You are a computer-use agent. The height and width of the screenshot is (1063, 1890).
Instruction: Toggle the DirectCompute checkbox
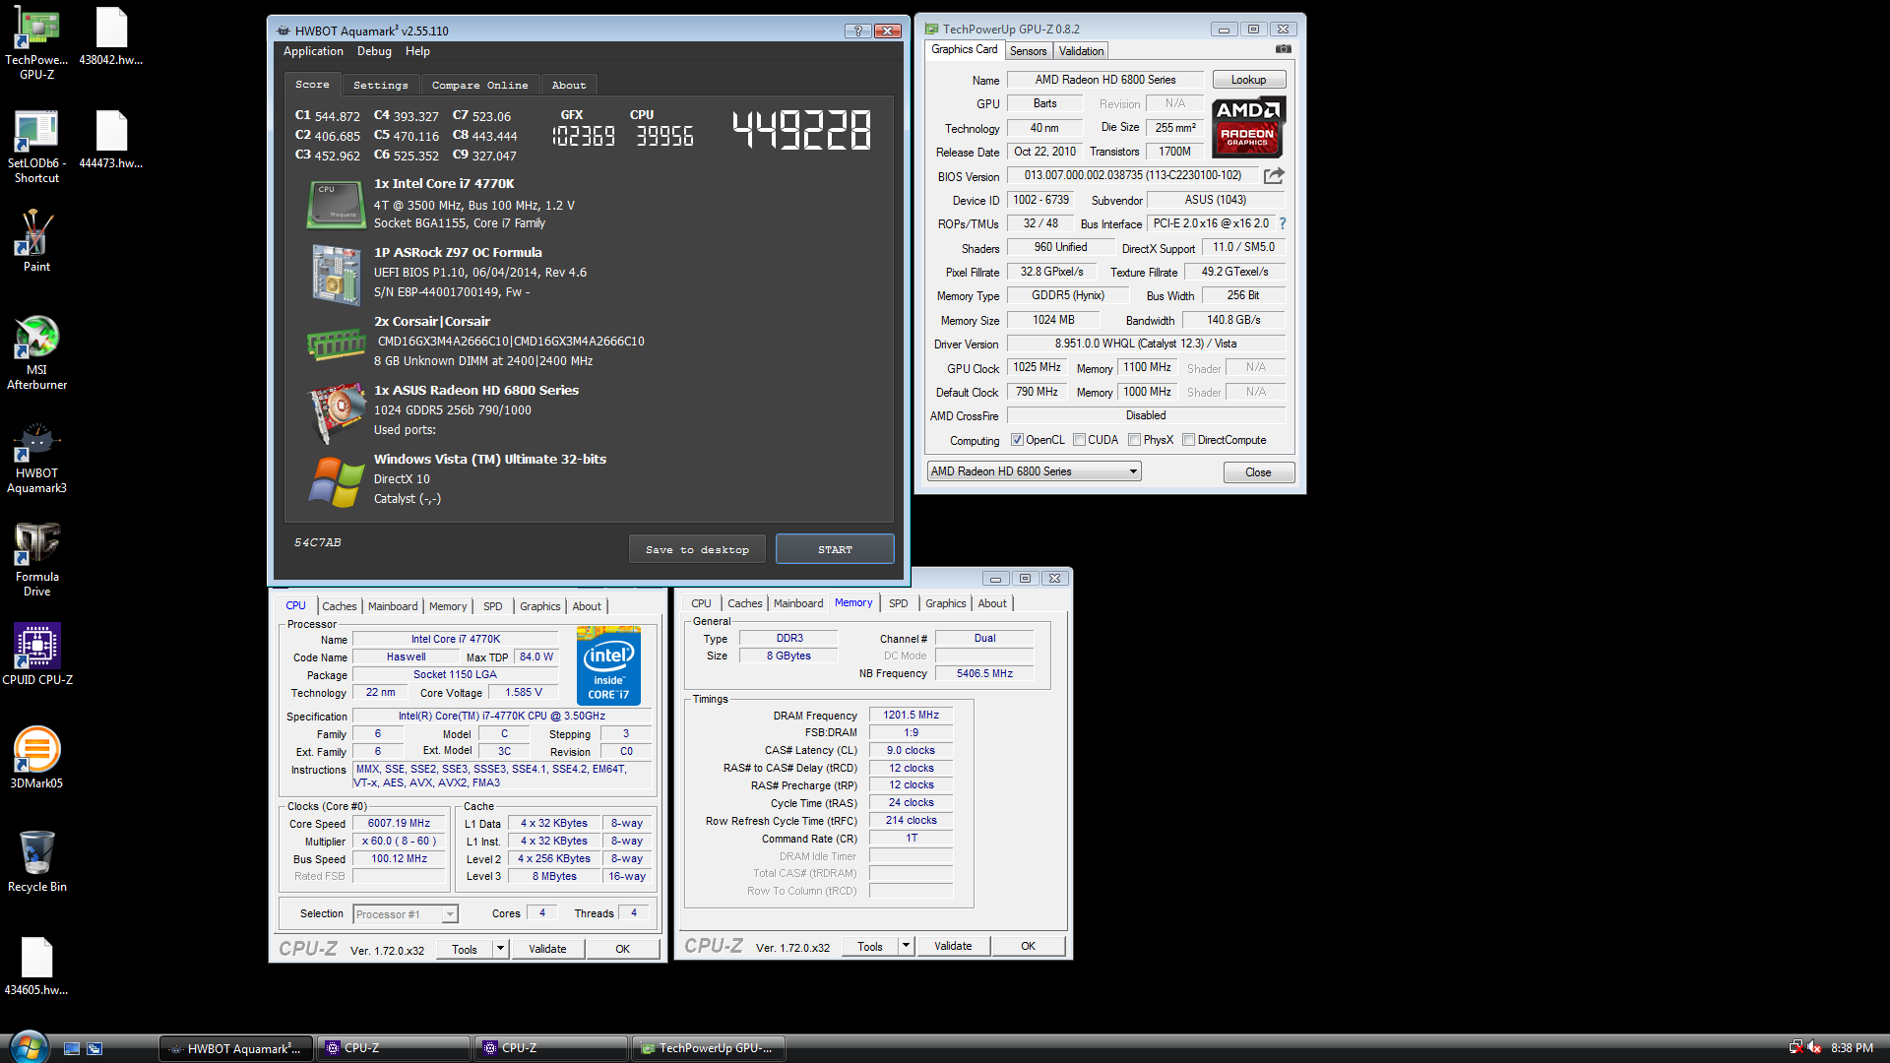click(x=1188, y=440)
